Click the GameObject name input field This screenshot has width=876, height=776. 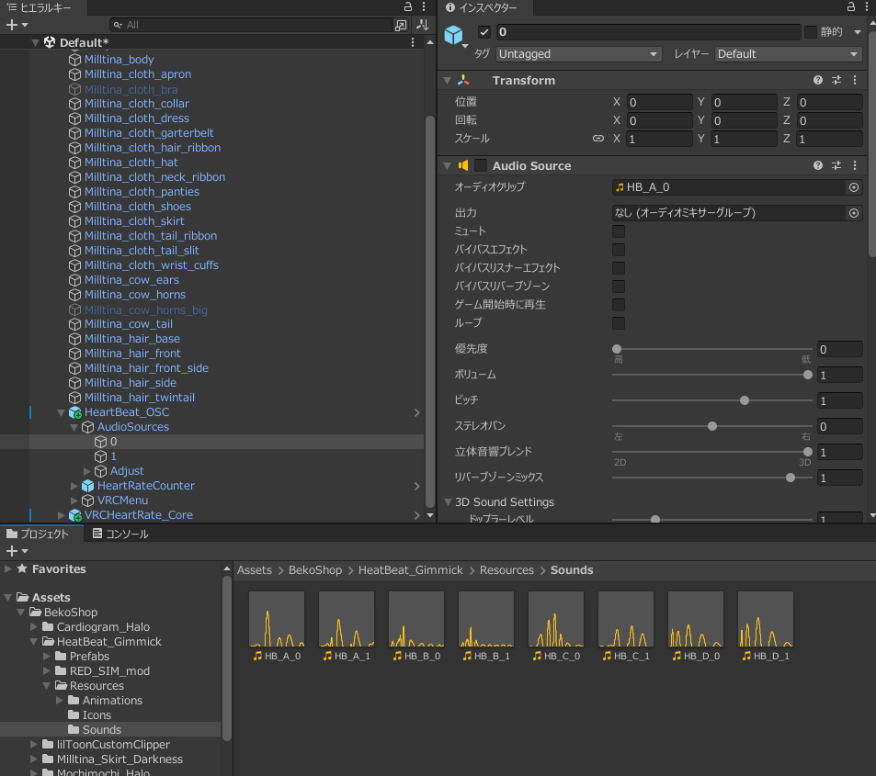pyautogui.click(x=647, y=32)
